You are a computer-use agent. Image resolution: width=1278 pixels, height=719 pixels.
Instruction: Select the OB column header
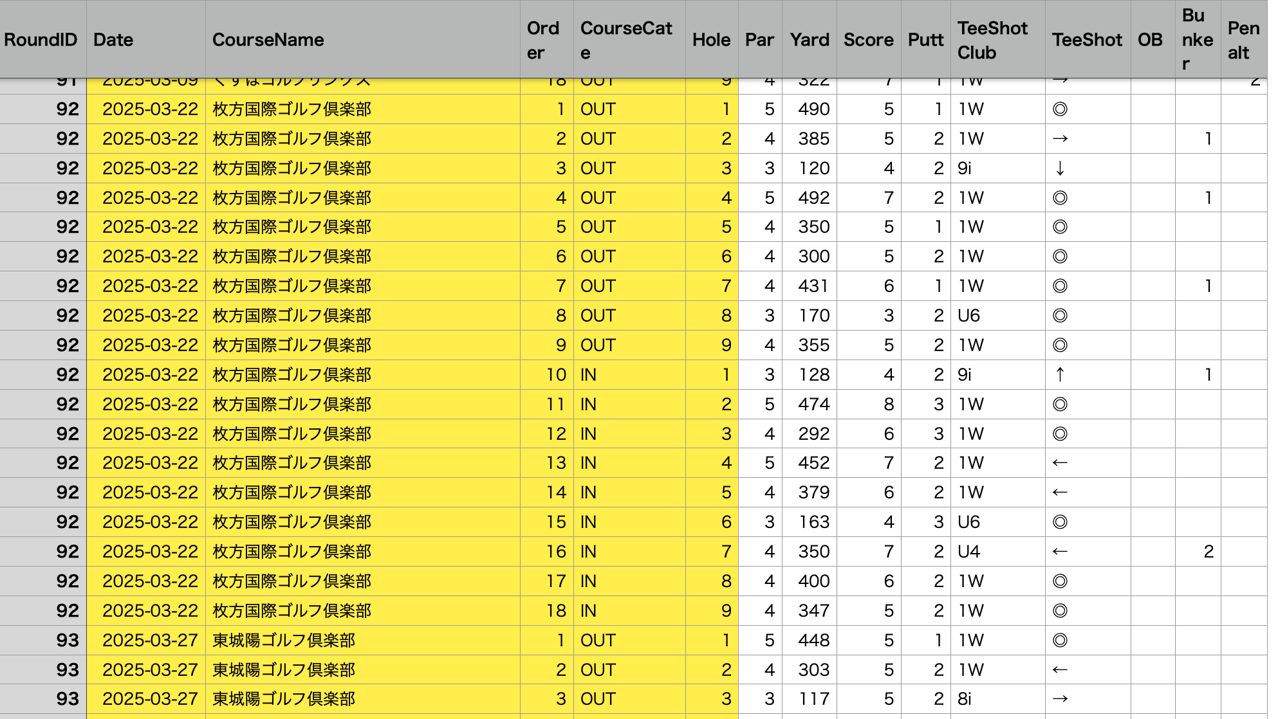1150,40
